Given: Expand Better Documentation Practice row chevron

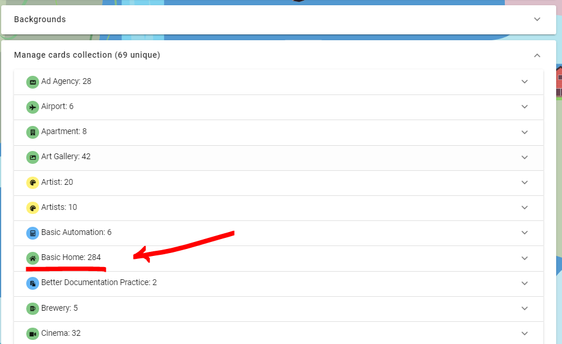Looking at the screenshot, I should (525, 283).
